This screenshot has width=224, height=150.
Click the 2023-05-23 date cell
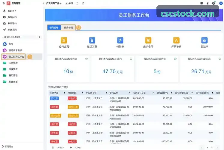138,141
